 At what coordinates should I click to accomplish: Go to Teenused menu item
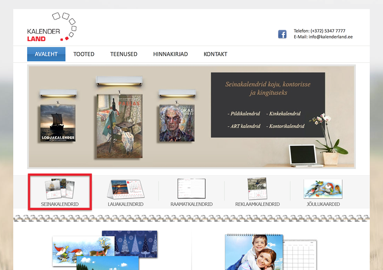pyautogui.click(x=124, y=54)
